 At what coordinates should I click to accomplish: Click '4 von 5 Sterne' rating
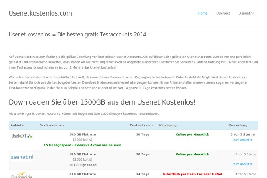[246, 174]
